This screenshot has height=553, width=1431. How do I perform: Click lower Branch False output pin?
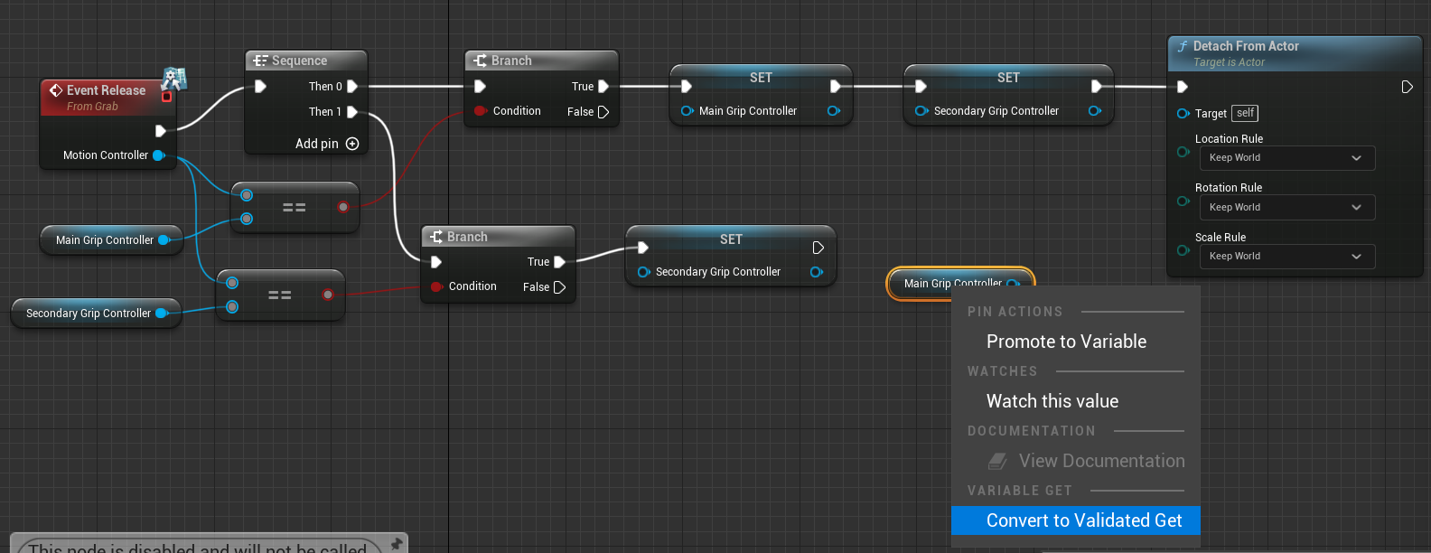coord(559,287)
